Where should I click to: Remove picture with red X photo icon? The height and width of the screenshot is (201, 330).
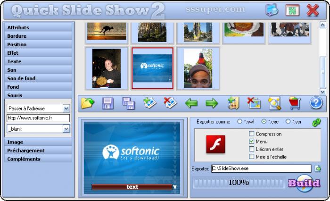(170, 103)
